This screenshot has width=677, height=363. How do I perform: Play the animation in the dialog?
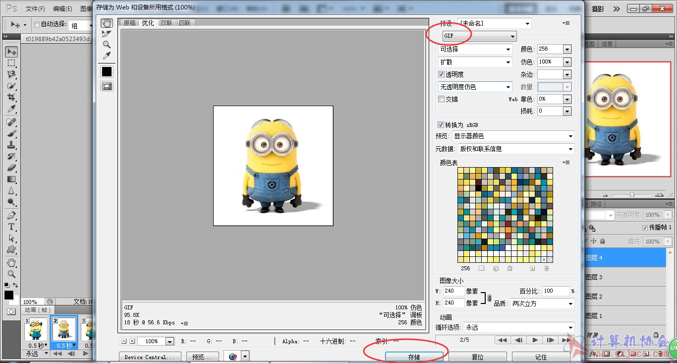[x=535, y=340]
